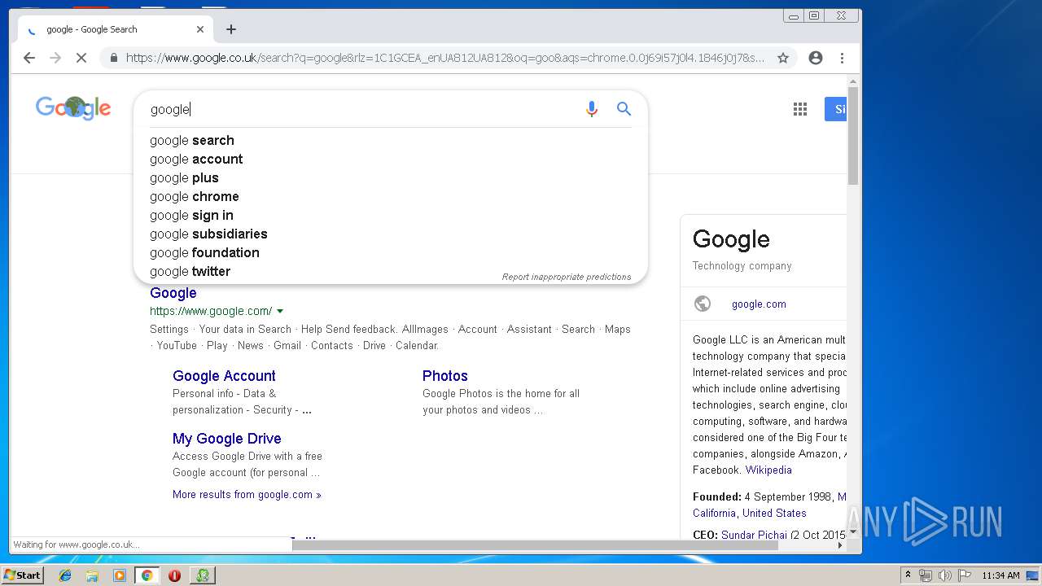Open google.com in the knowledge panel
1042x586 pixels.
[x=759, y=304]
